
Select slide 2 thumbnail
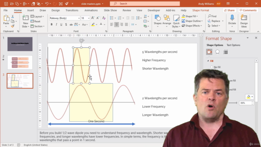tap(20, 62)
